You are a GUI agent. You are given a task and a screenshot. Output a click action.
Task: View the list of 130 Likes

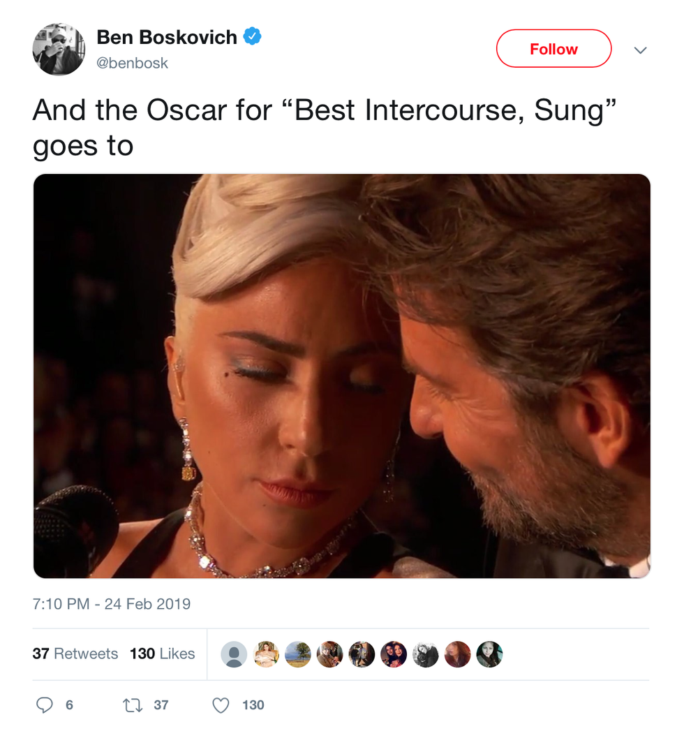(x=163, y=654)
